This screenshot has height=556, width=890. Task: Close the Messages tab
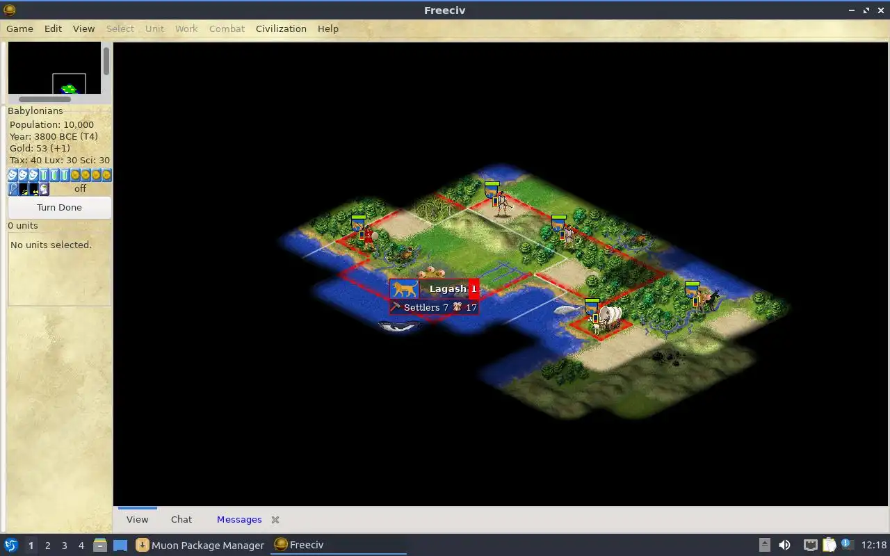coord(275,520)
